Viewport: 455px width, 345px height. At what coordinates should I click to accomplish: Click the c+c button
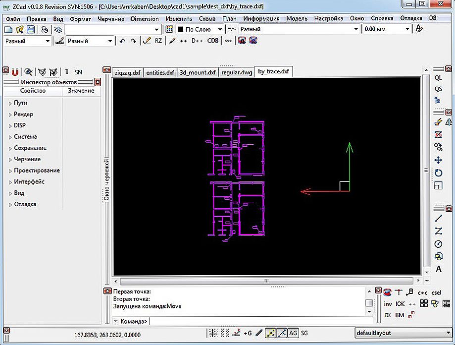[422, 293]
